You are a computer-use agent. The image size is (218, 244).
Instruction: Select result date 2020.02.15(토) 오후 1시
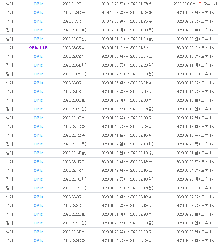click(195, 100)
